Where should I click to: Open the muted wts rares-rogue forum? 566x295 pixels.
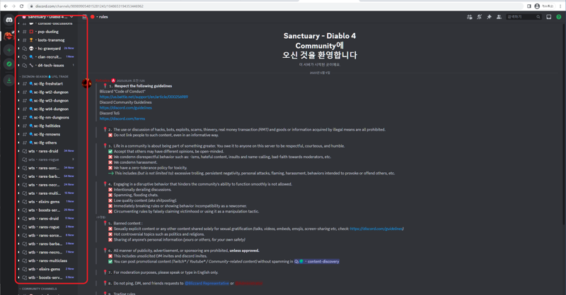[x=47, y=159]
